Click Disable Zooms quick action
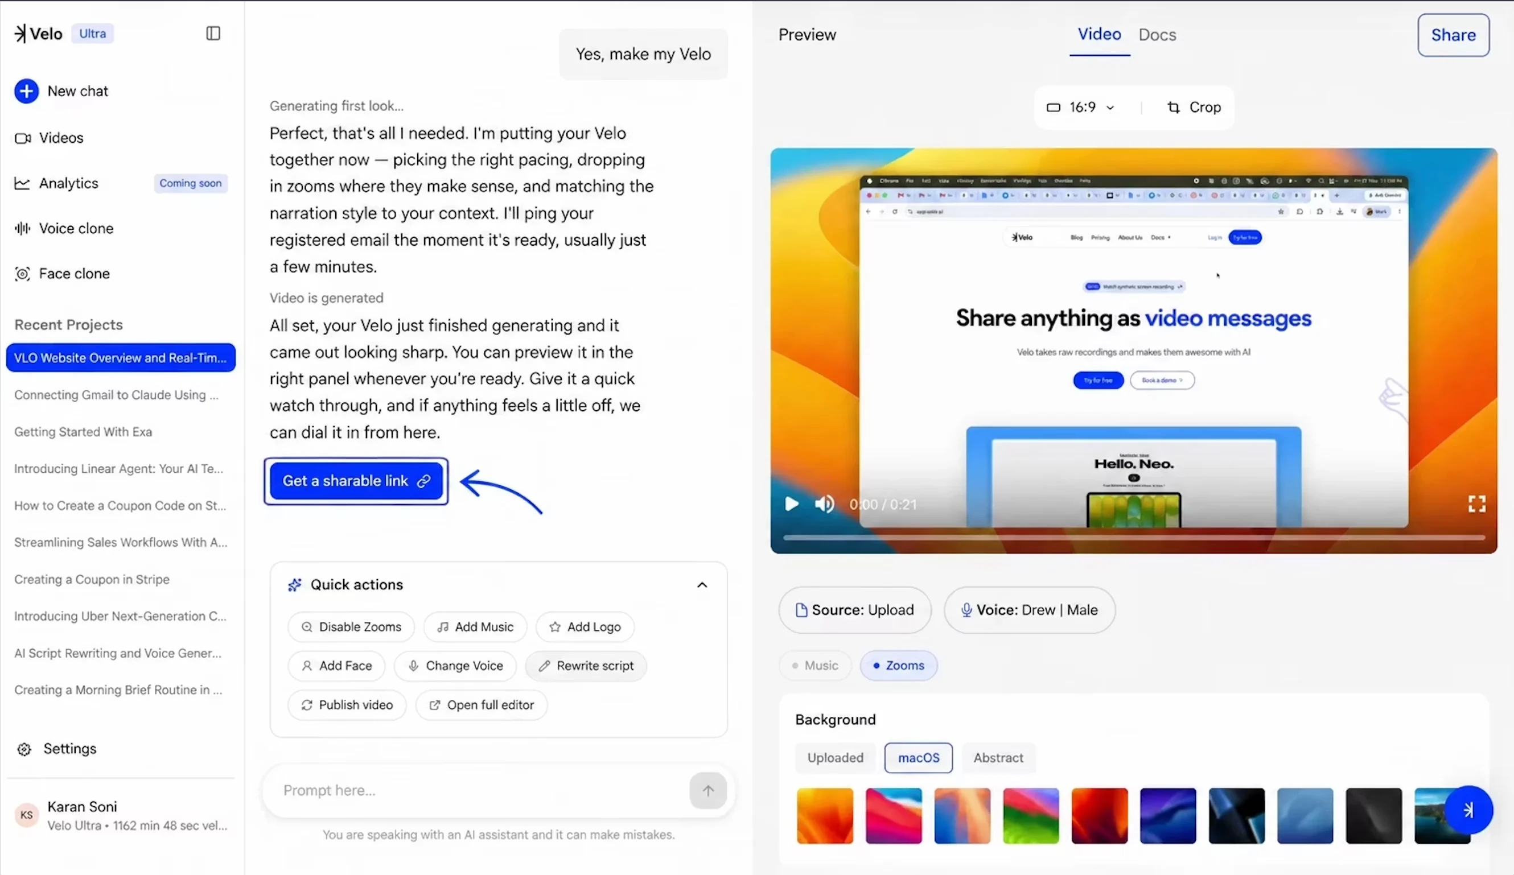 click(352, 627)
